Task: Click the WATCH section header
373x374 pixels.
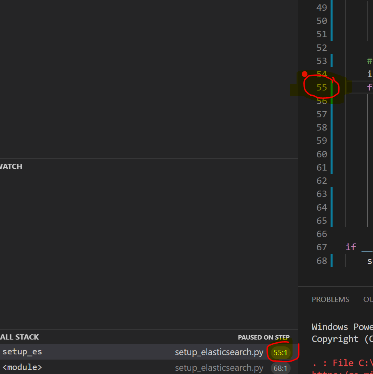Action: point(11,166)
